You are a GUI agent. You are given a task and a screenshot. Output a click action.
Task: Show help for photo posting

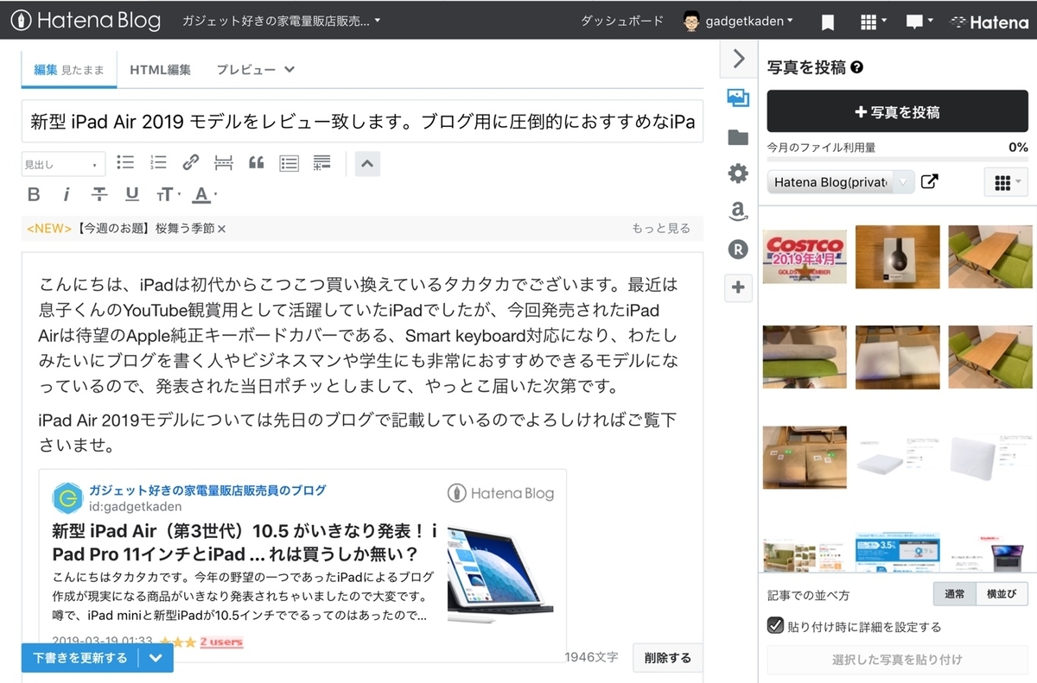857,67
